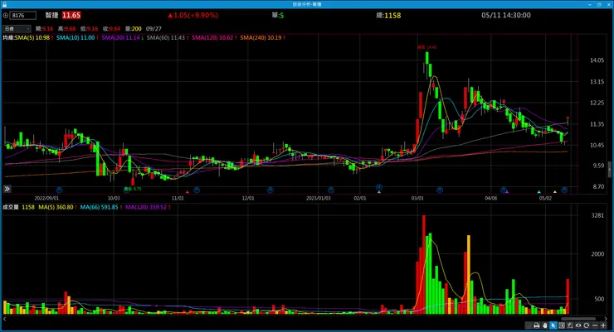Click the white triangle marker after 02/01
This screenshot has height=332, width=614.
point(379,192)
